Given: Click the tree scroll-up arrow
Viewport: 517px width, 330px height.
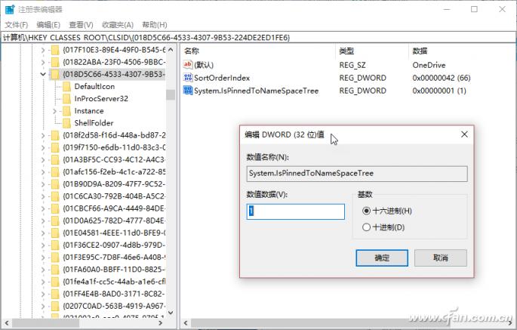Looking at the screenshot, I should coord(171,50).
